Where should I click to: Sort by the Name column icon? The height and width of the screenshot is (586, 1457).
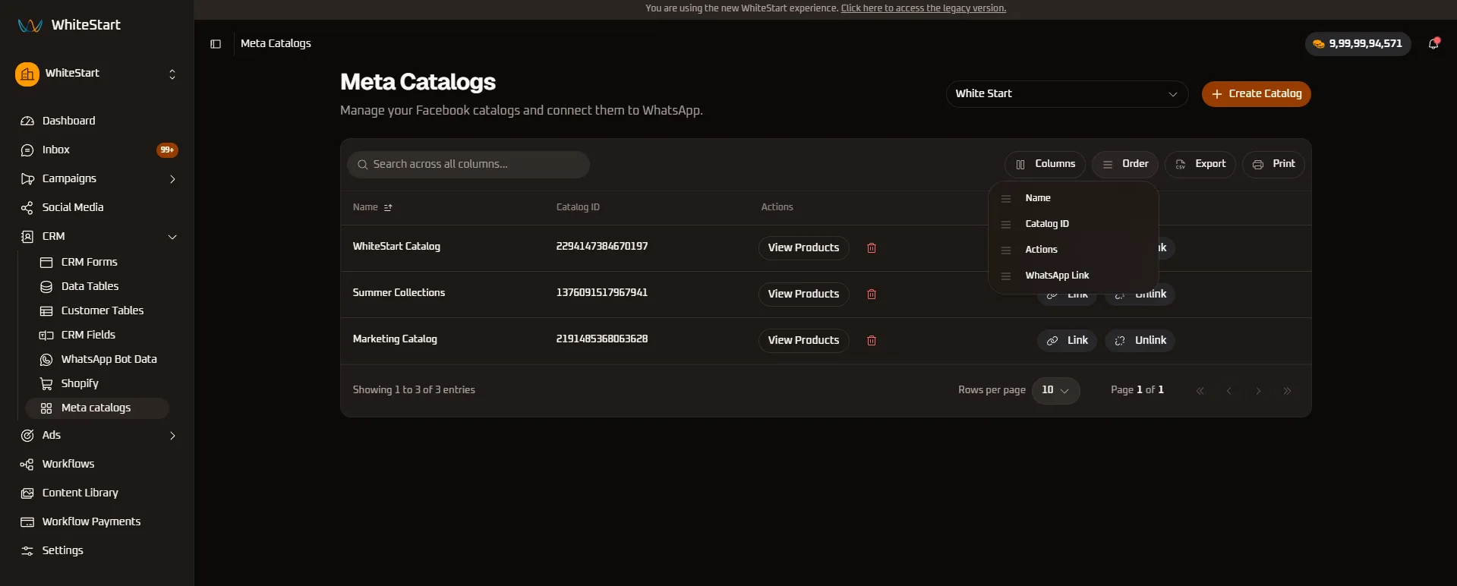point(388,207)
